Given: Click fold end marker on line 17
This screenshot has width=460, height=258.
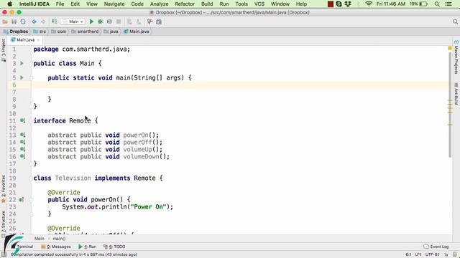Looking at the screenshot, I should click(31, 164).
